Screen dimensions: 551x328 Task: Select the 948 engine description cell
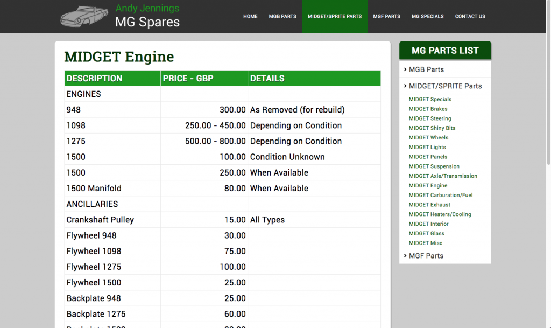(112, 110)
